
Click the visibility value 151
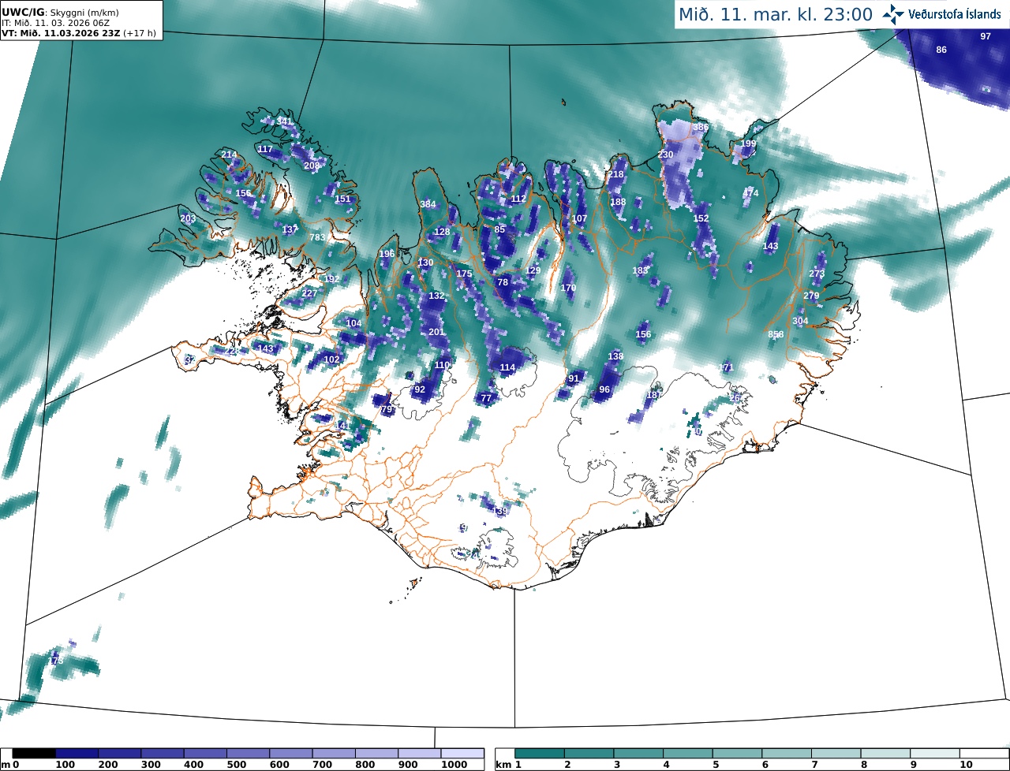[x=342, y=199]
